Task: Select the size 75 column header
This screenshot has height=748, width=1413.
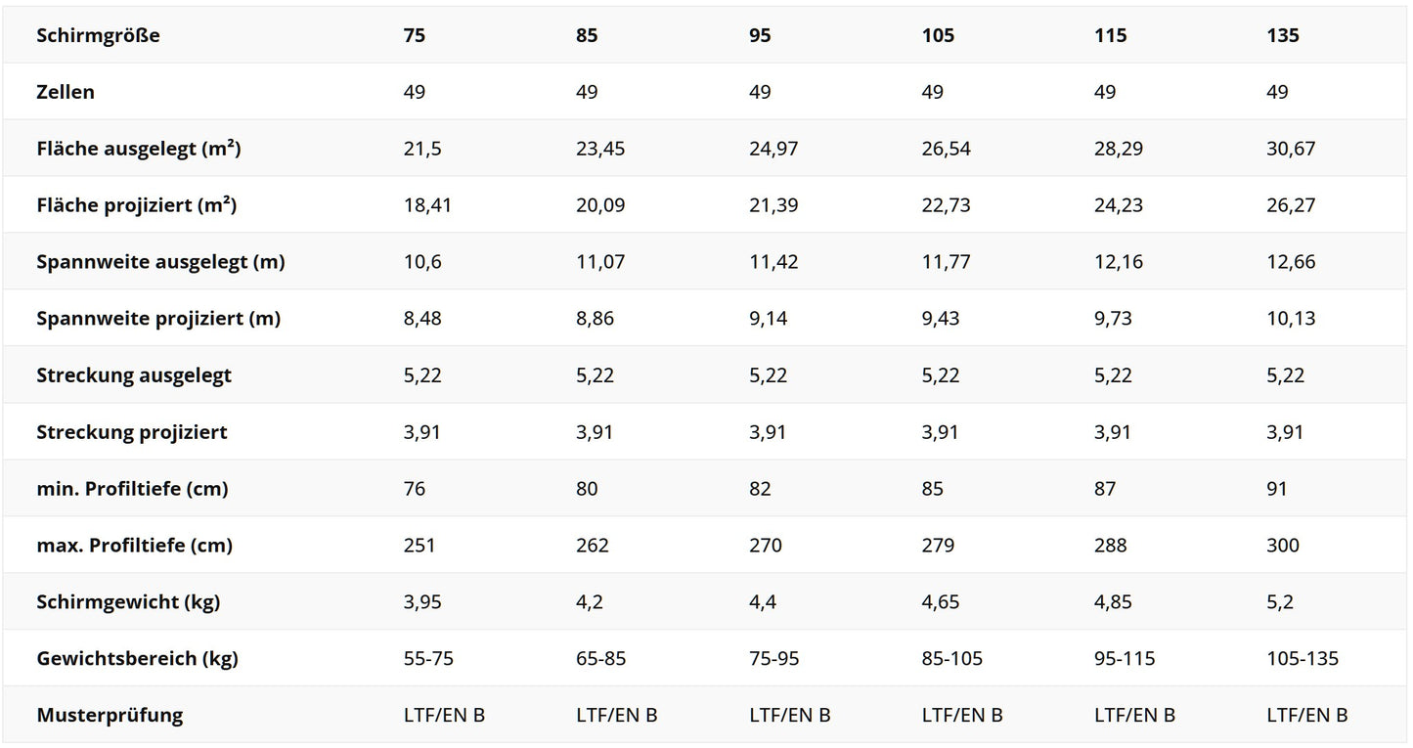Action: pyautogui.click(x=415, y=36)
